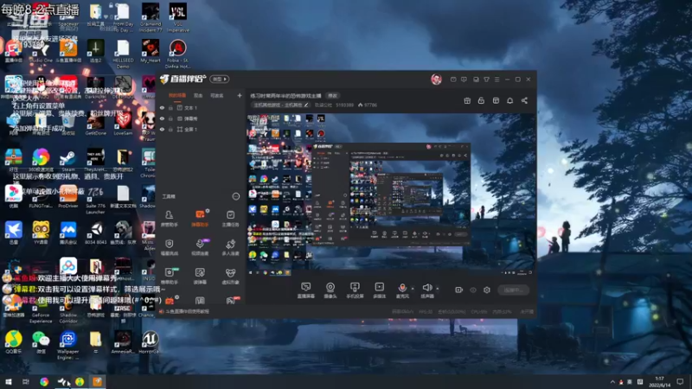Open the read-danmaku tool
This screenshot has height=389, width=692.
click(200, 276)
